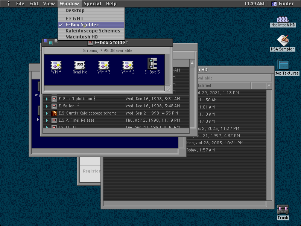Click the Register button in background window
This screenshot has height=226, width=301.
click(x=91, y=171)
